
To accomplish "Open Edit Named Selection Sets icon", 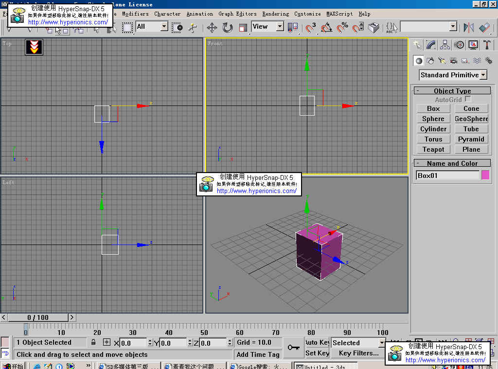I will click(391, 28).
